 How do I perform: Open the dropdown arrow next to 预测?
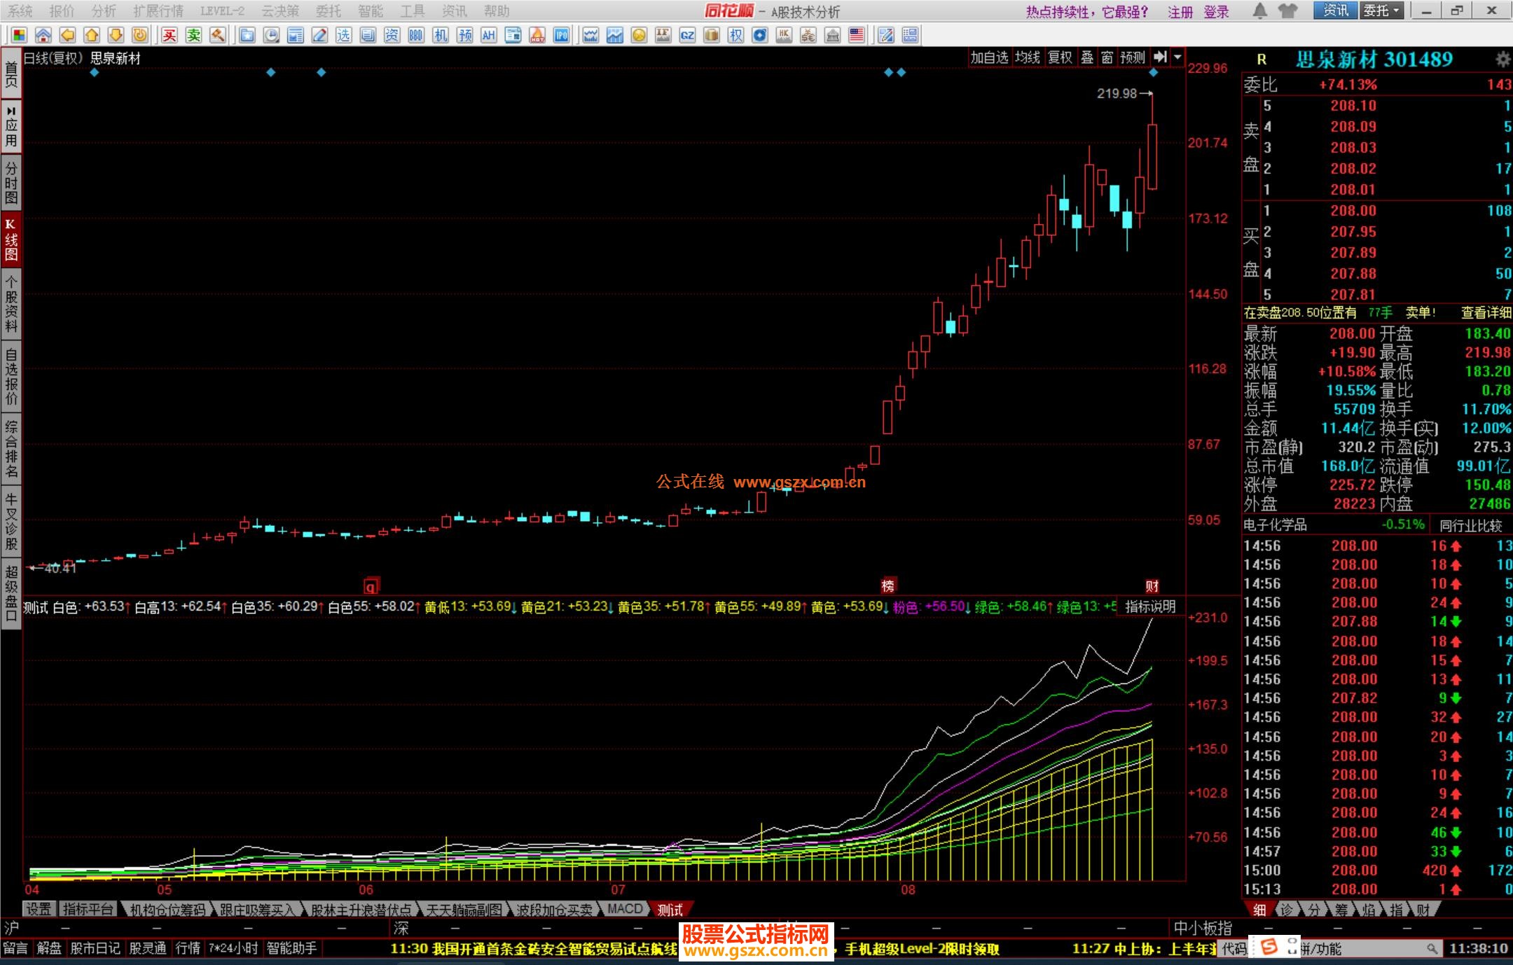tap(1177, 57)
